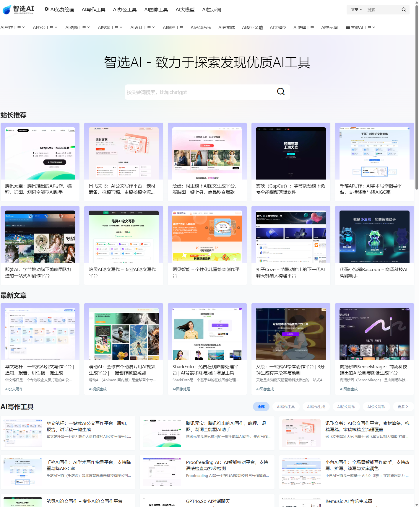The height and width of the screenshot is (507, 419).
Task: Open GPT4o.So AI对话聊天 list item
Action: [207, 501]
